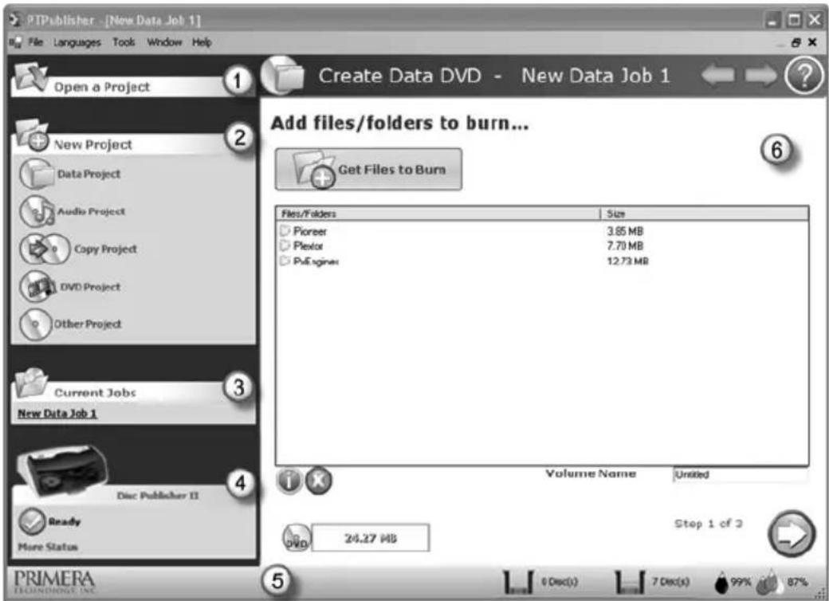Click the DVD Project label
The width and height of the screenshot is (829, 601).
(90, 287)
